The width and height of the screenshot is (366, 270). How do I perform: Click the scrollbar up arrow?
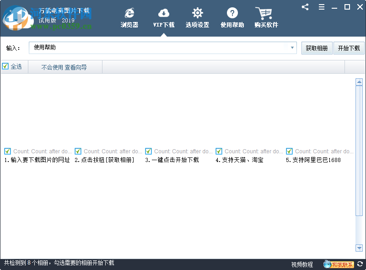359,82
